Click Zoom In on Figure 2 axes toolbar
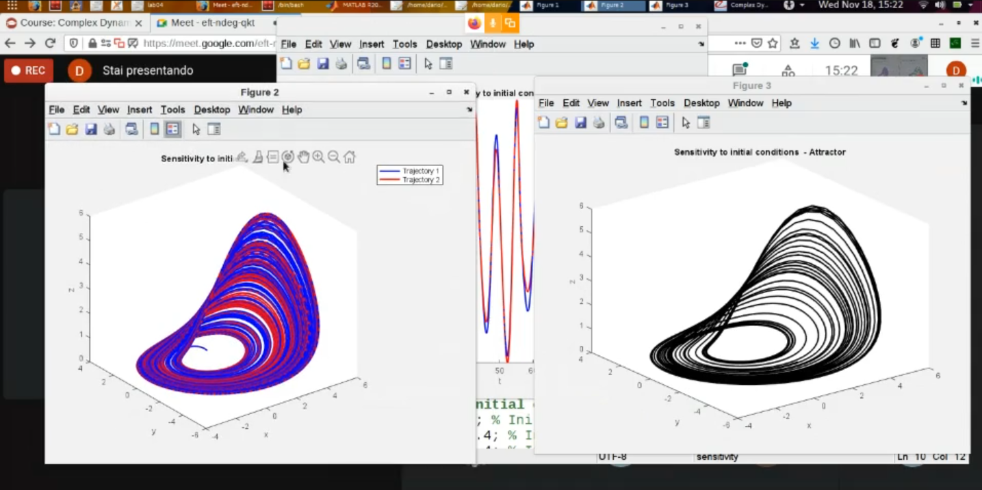The image size is (982, 490). (x=319, y=157)
